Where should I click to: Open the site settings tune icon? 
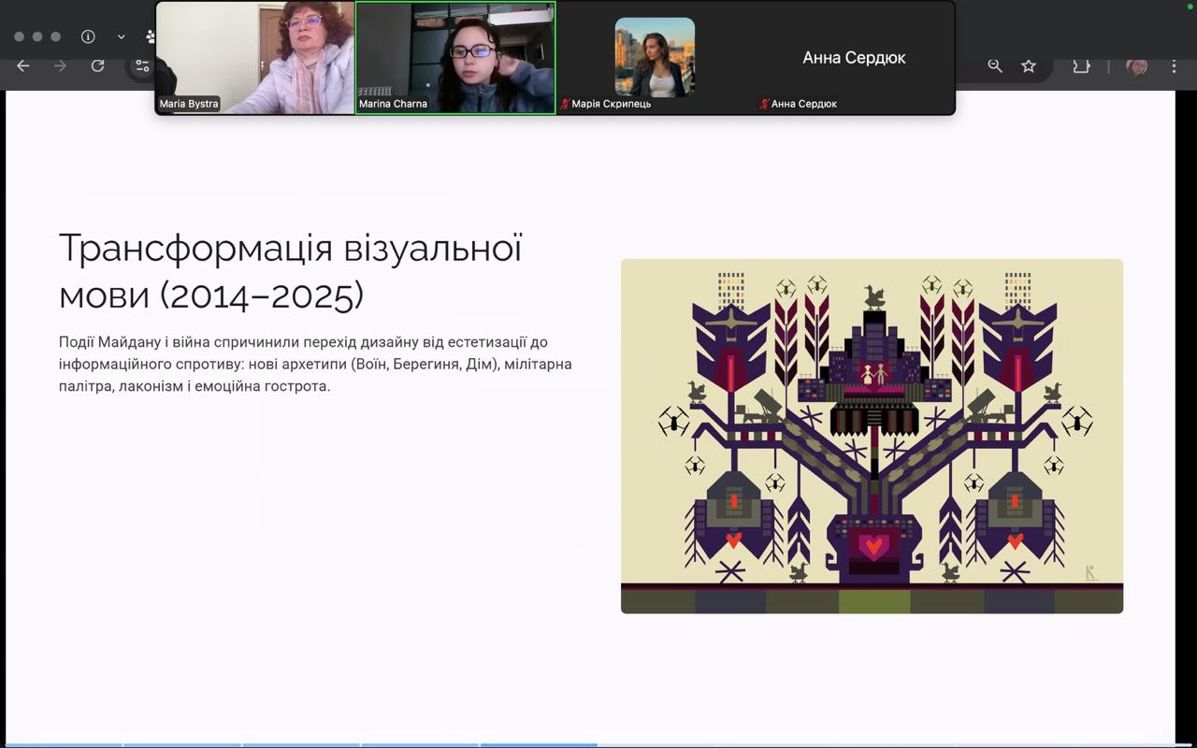(x=142, y=65)
